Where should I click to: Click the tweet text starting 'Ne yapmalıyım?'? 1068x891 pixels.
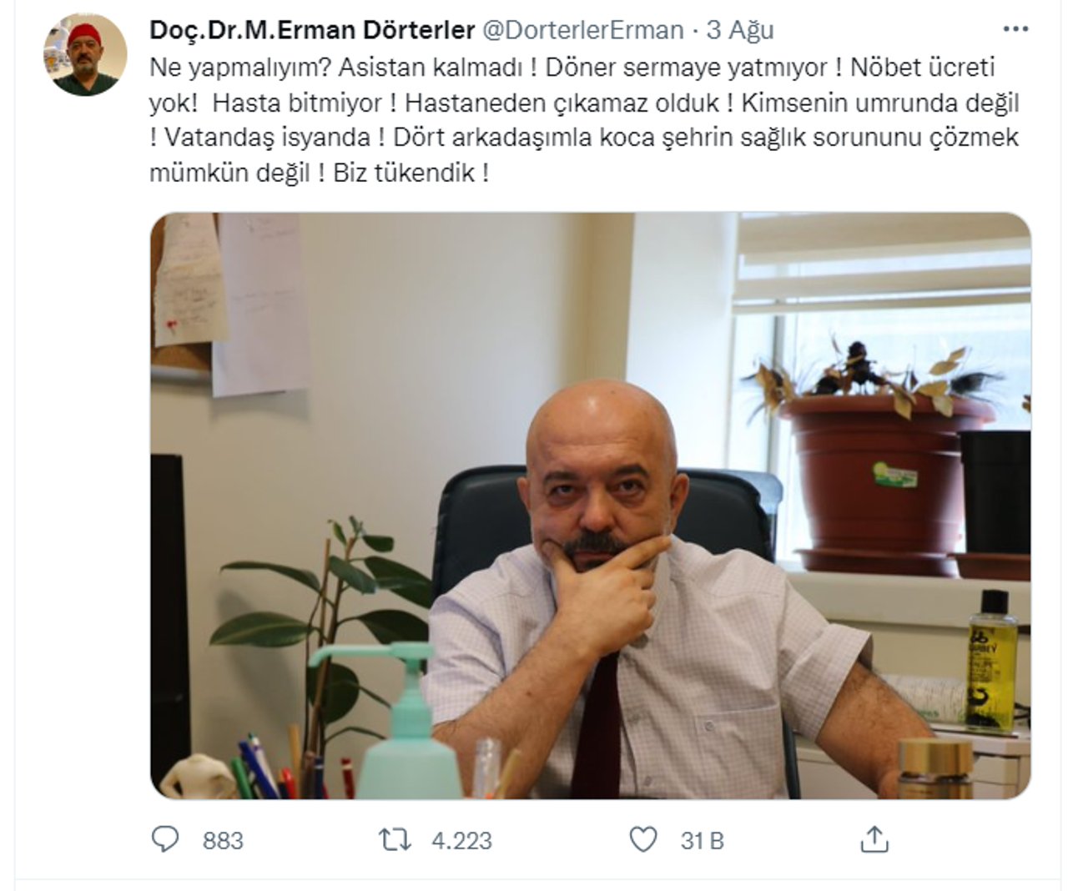[x=586, y=120]
